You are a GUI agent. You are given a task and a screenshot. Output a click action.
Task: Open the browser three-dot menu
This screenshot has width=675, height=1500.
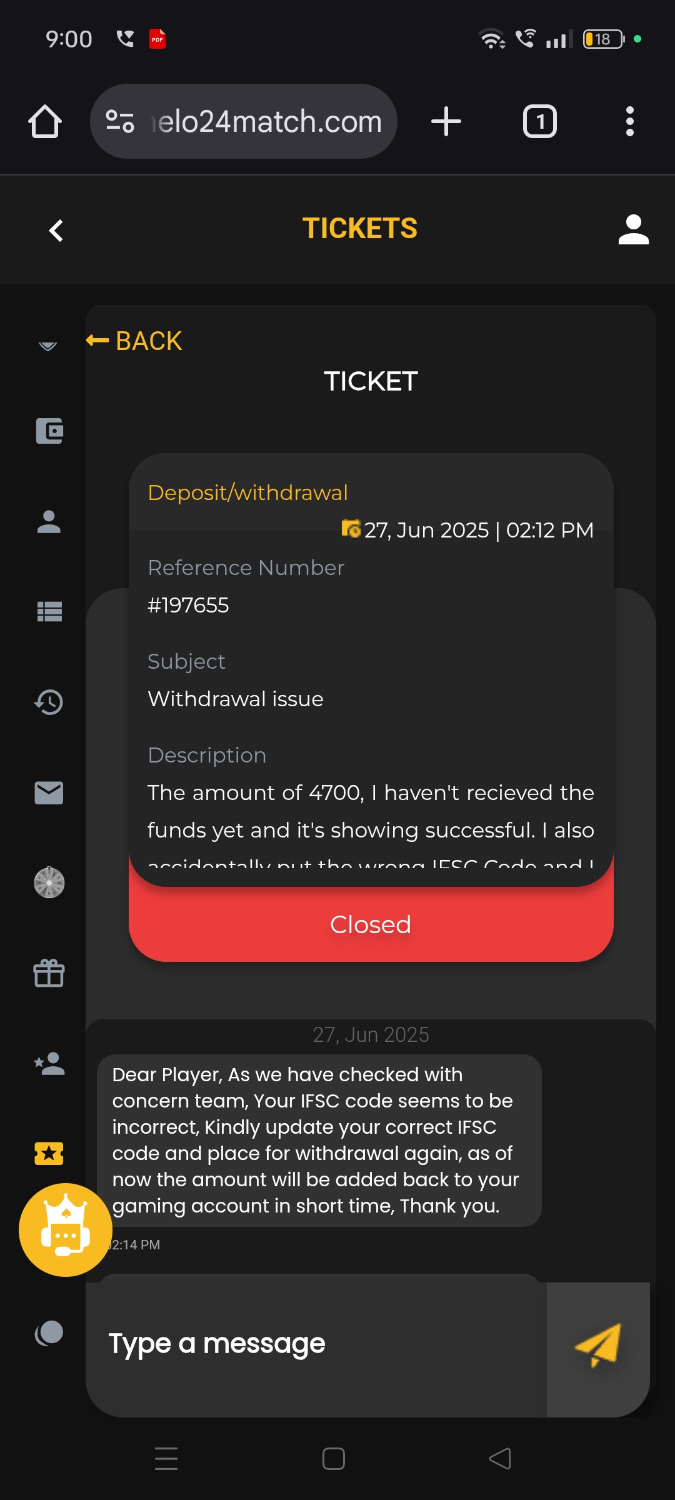coord(629,121)
